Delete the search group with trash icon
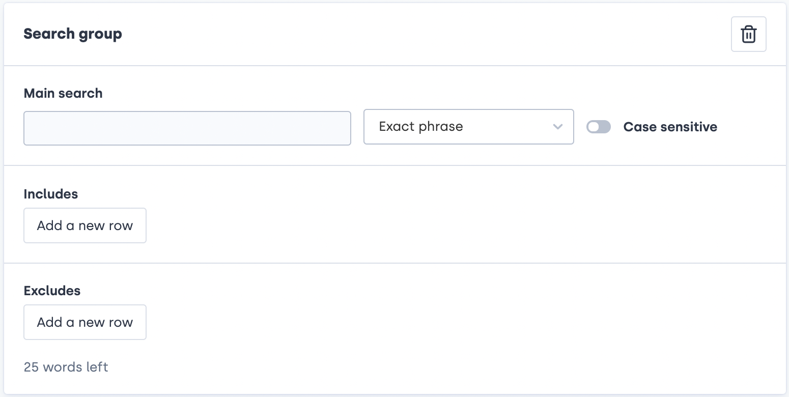789x397 pixels. click(x=748, y=35)
